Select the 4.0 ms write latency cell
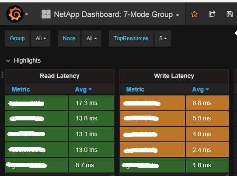The image size is (237, 176). tap(207, 134)
